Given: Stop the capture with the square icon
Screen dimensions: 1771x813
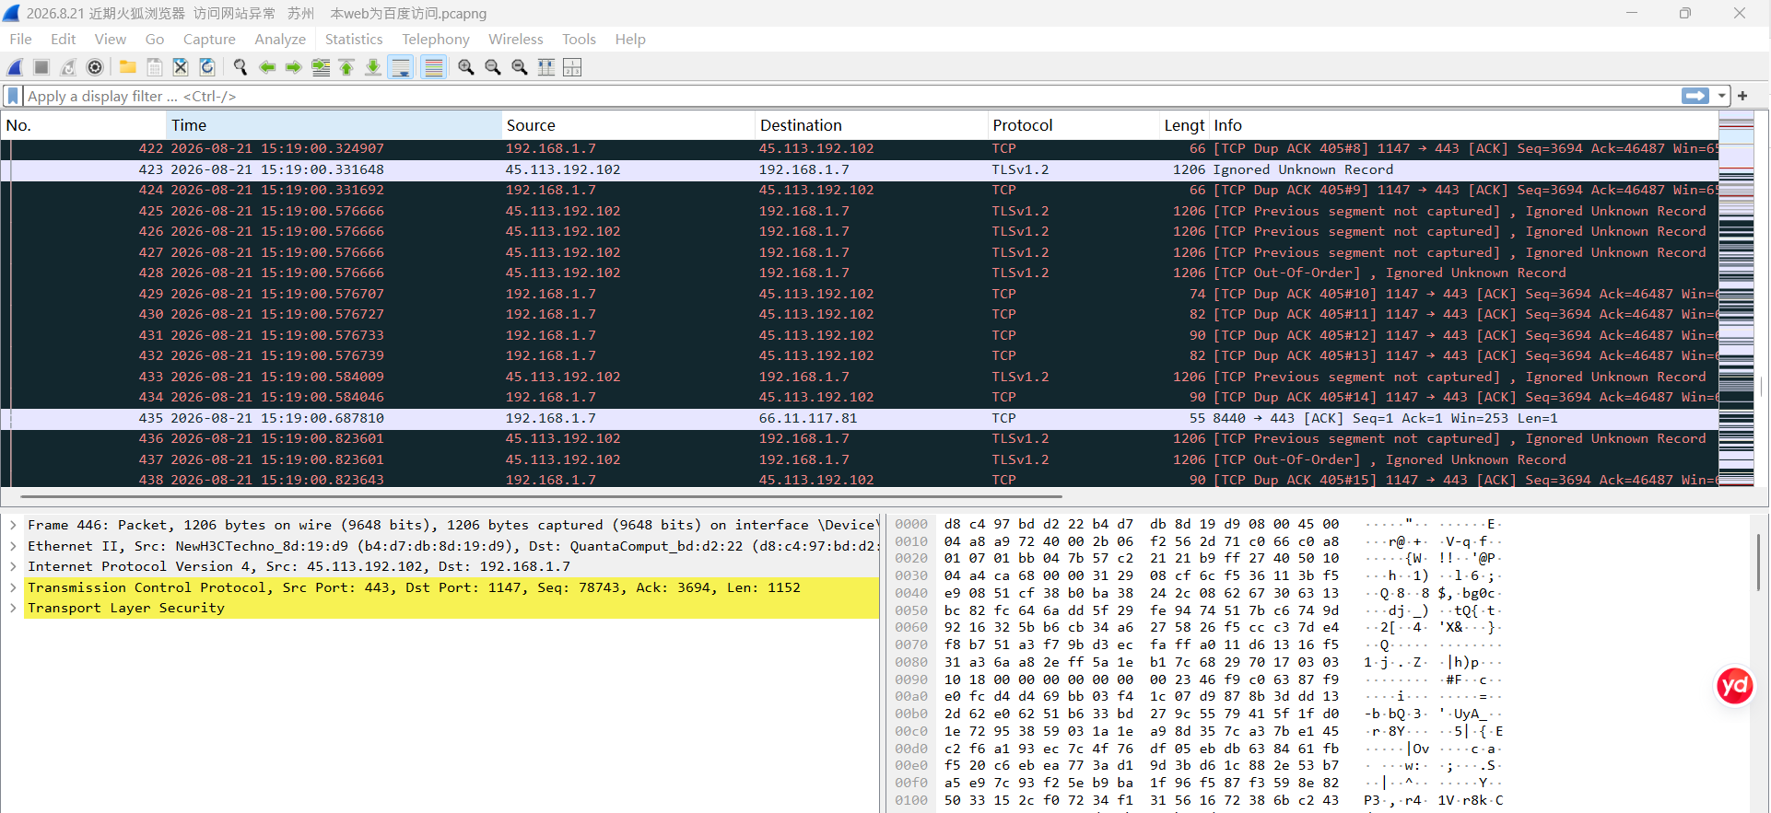Looking at the screenshot, I should pyautogui.click(x=41, y=67).
